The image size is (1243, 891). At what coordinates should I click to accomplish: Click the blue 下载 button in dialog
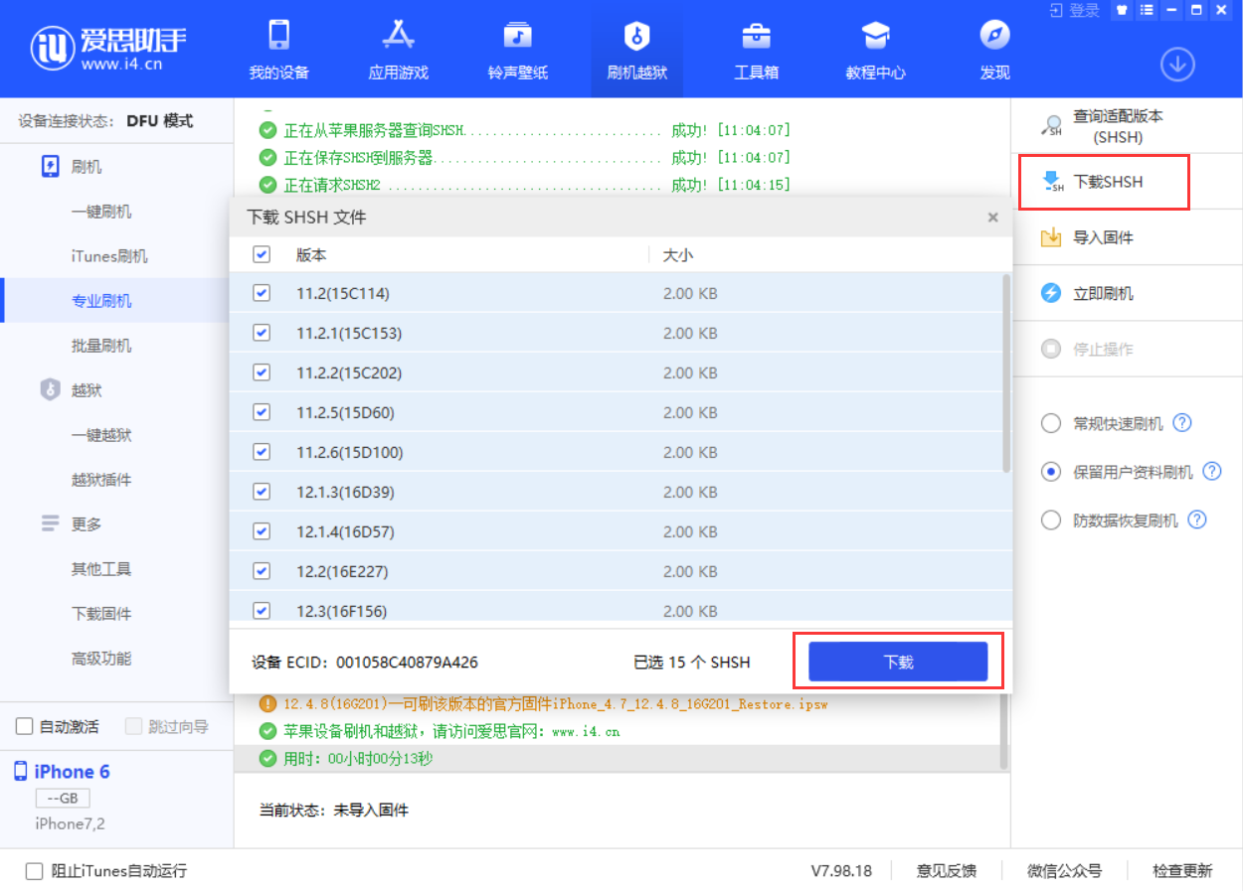(x=898, y=662)
